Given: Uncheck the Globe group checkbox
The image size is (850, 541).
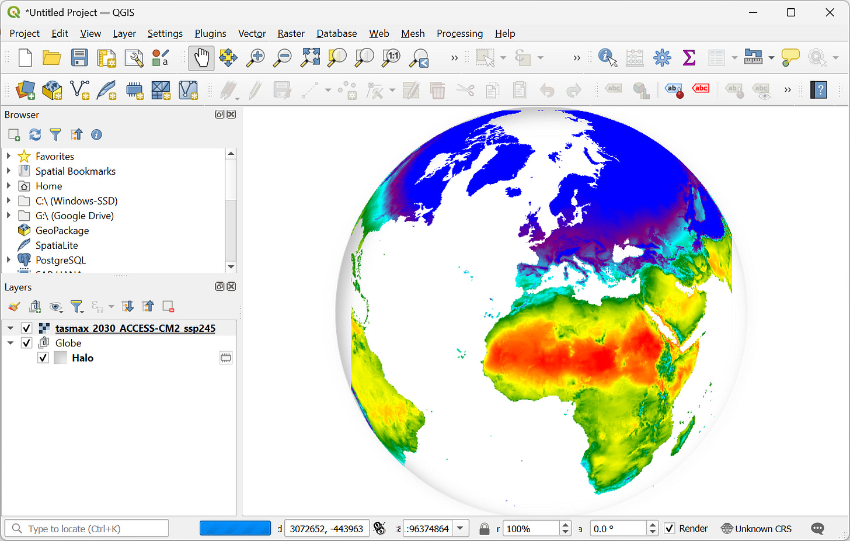Looking at the screenshot, I should point(26,343).
